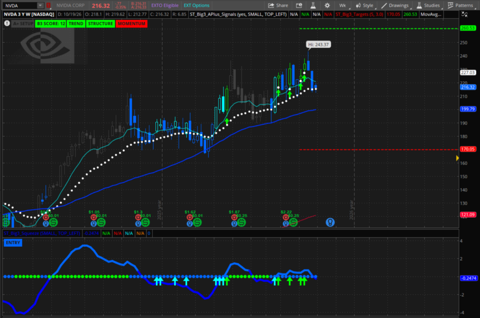Click the B3 SCORE: 12 label
This screenshot has height=318, width=480.
[x=51, y=23]
